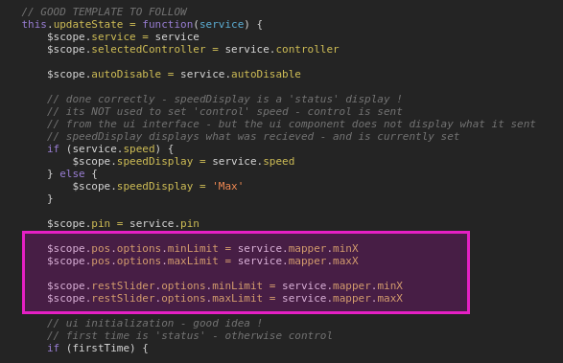This screenshot has width=563, height=363.
Task: Click 'ui initialization - good idea' comment
Action: 154,323
